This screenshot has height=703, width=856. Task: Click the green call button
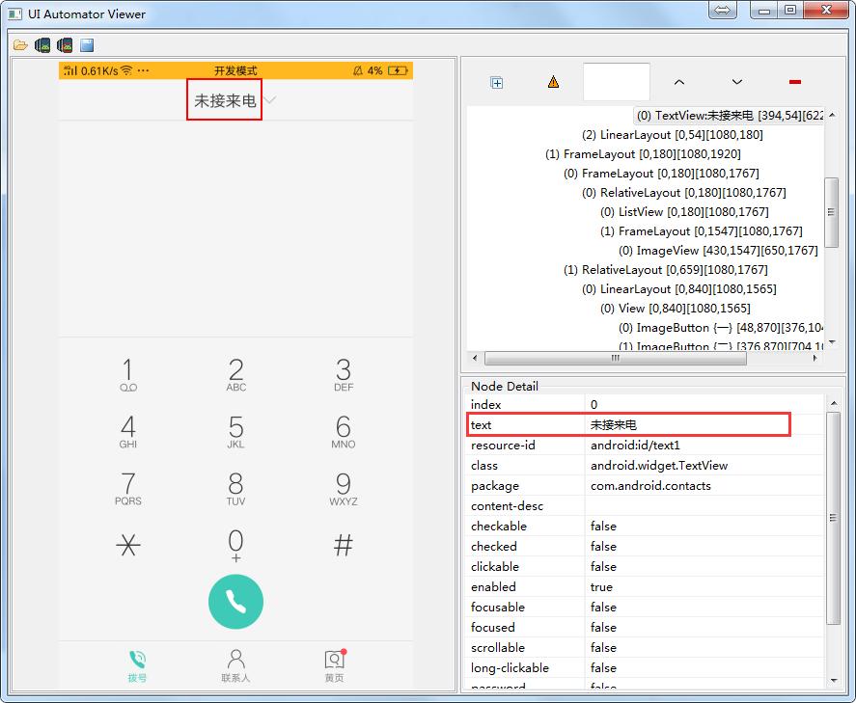235,602
